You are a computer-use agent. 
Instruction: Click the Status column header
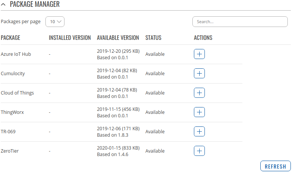click(153, 38)
